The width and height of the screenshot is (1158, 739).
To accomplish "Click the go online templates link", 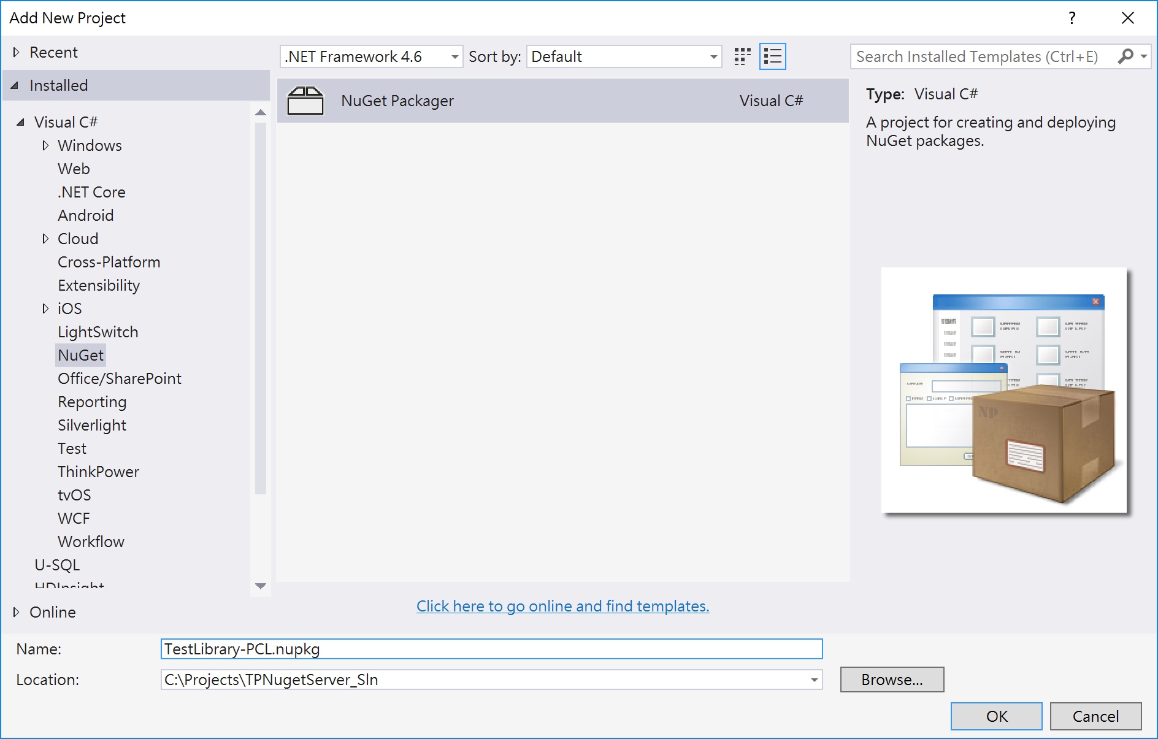I will pos(562,606).
